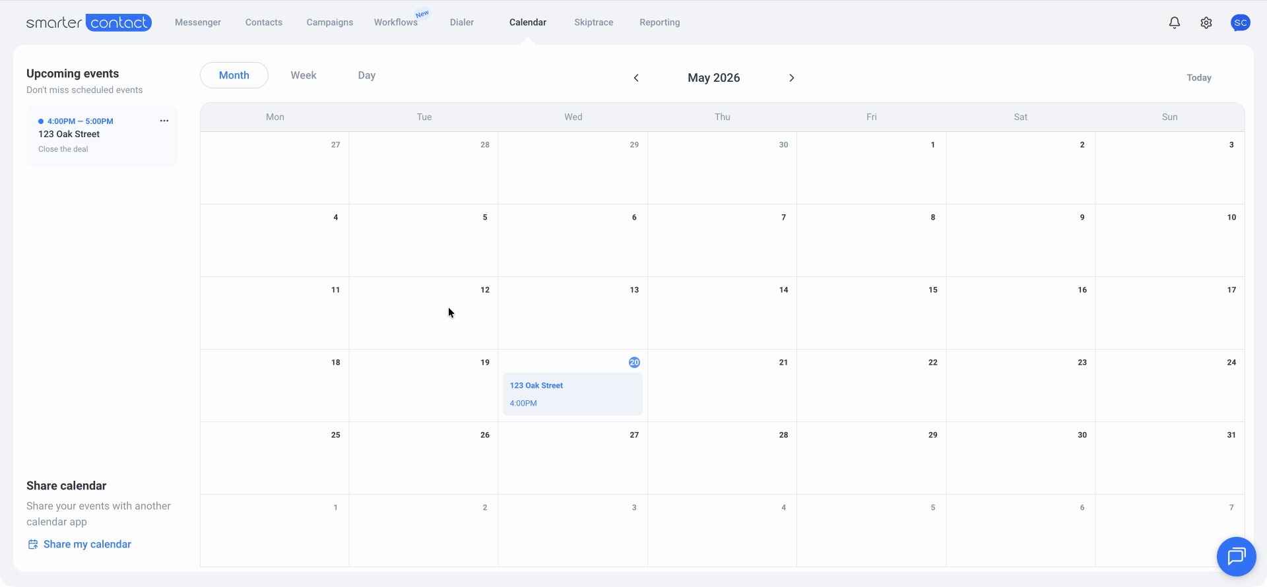Select day 15 on the calendar
The image size is (1267, 587).
[871, 313]
